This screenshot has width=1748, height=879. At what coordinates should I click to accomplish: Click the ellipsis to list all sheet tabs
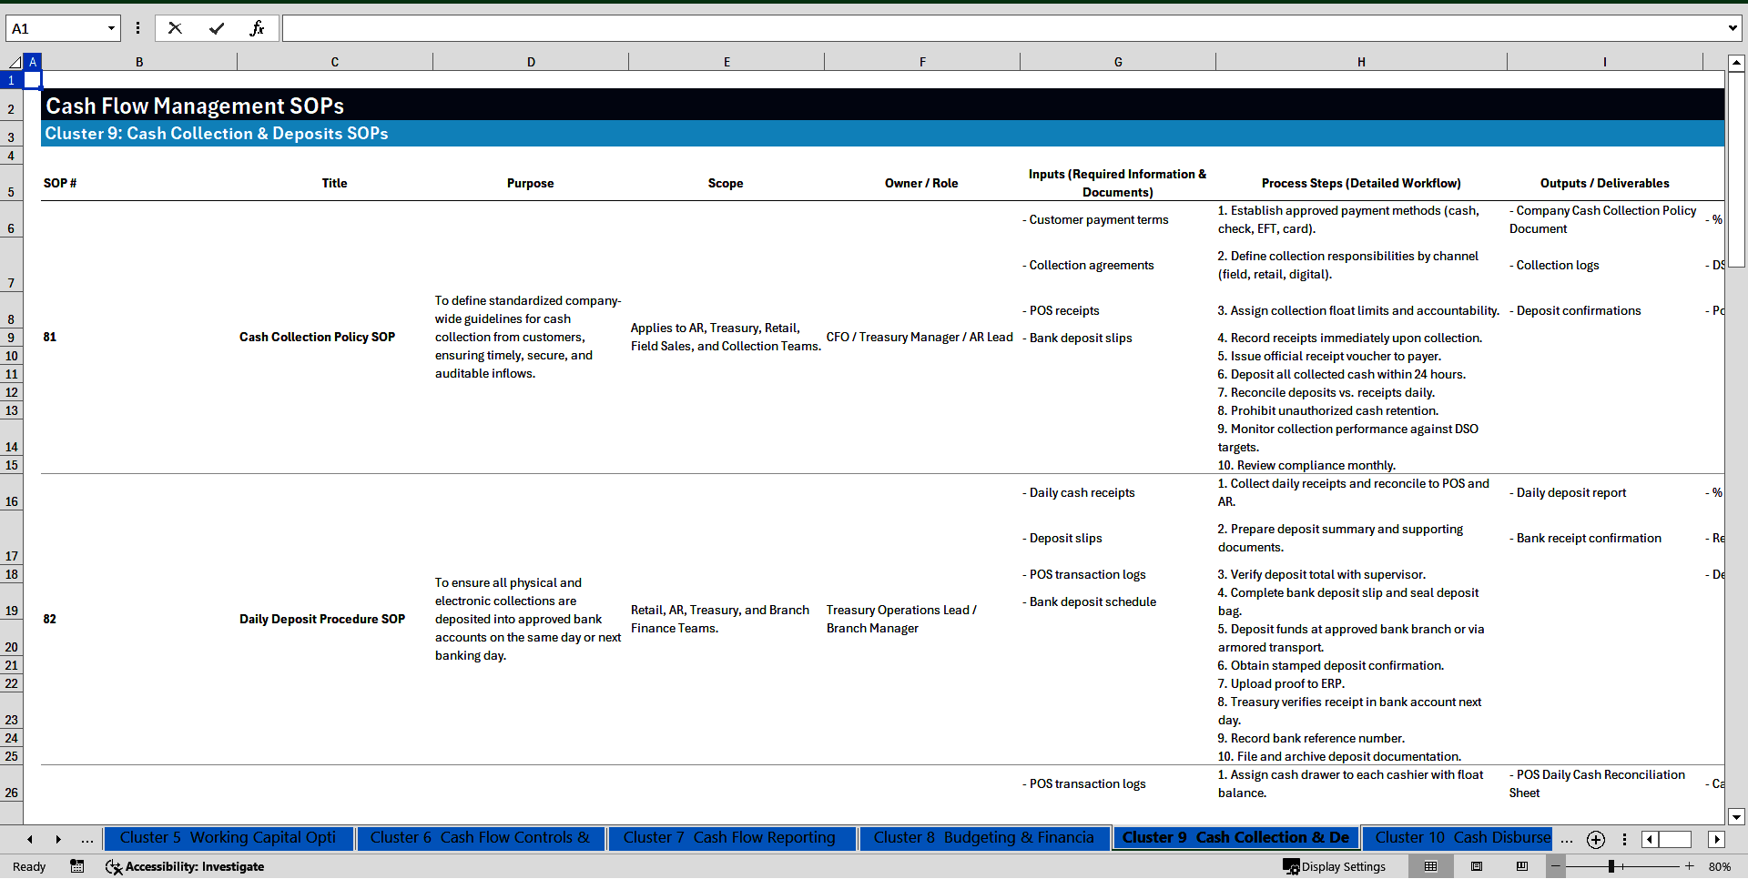pyautogui.click(x=87, y=840)
